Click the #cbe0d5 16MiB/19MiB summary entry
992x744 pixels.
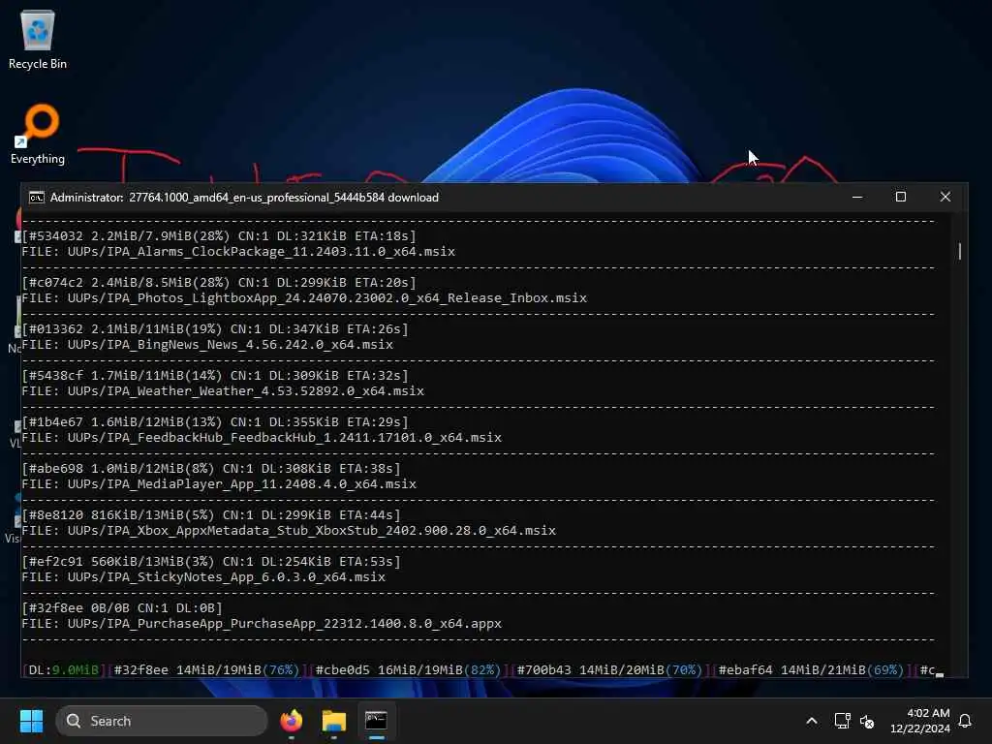point(408,670)
